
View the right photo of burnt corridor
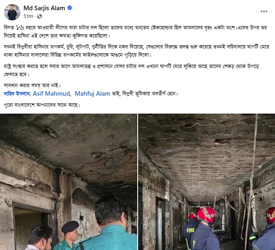(207, 182)
